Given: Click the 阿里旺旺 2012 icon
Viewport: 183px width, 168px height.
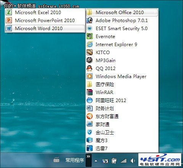Looking at the screenshot, I should pos(90,100).
